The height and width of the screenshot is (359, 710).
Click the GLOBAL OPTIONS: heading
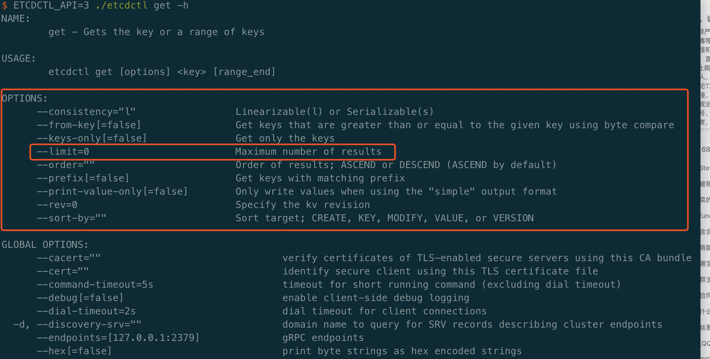point(45,245)
